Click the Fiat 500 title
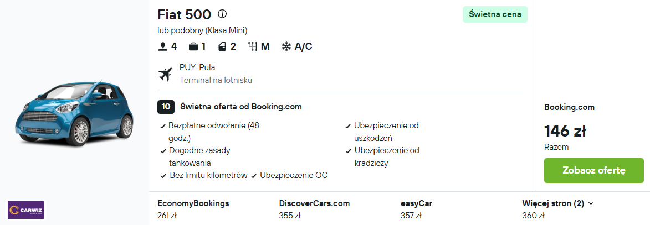This screenshot has width=650, height=225. (184, 14)
